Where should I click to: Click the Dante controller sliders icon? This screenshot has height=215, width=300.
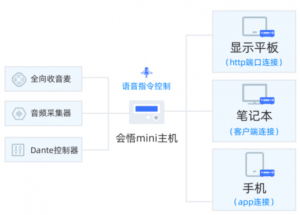pos(18,150)
